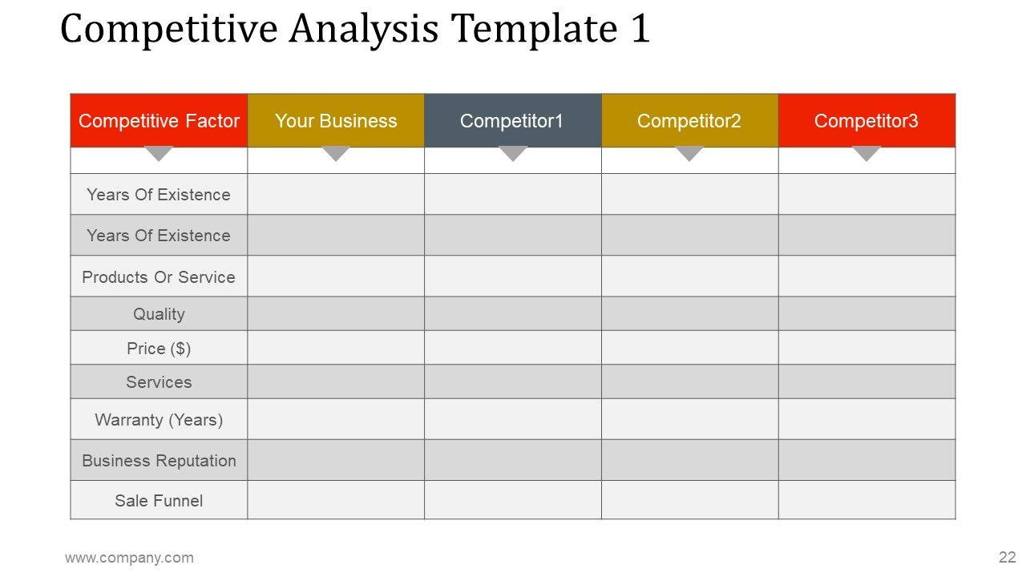Viewport: 1026px width, 577px height.
Task: Click arrow marker under Competitive Factor header
Action: point(159,153)
